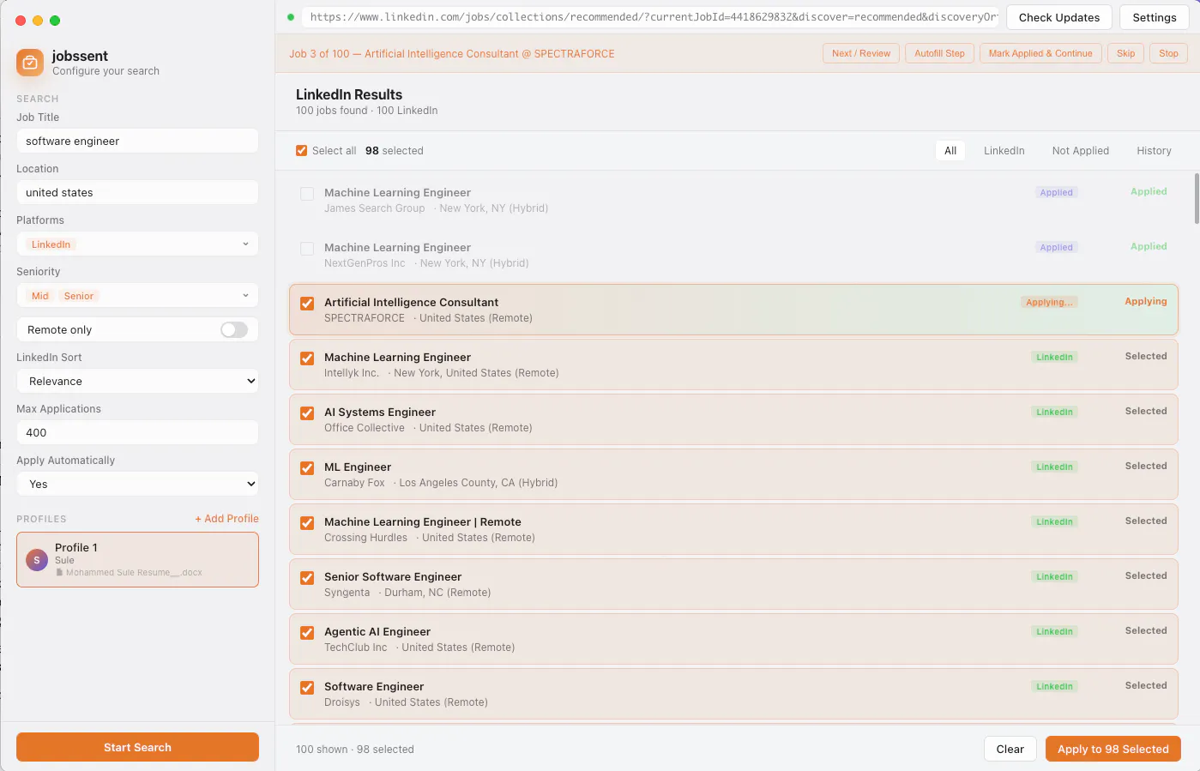The image size is (1200, 771).
Task: Uncheck the Crossing Hurdles job checkbox
Action: (307, 523)
